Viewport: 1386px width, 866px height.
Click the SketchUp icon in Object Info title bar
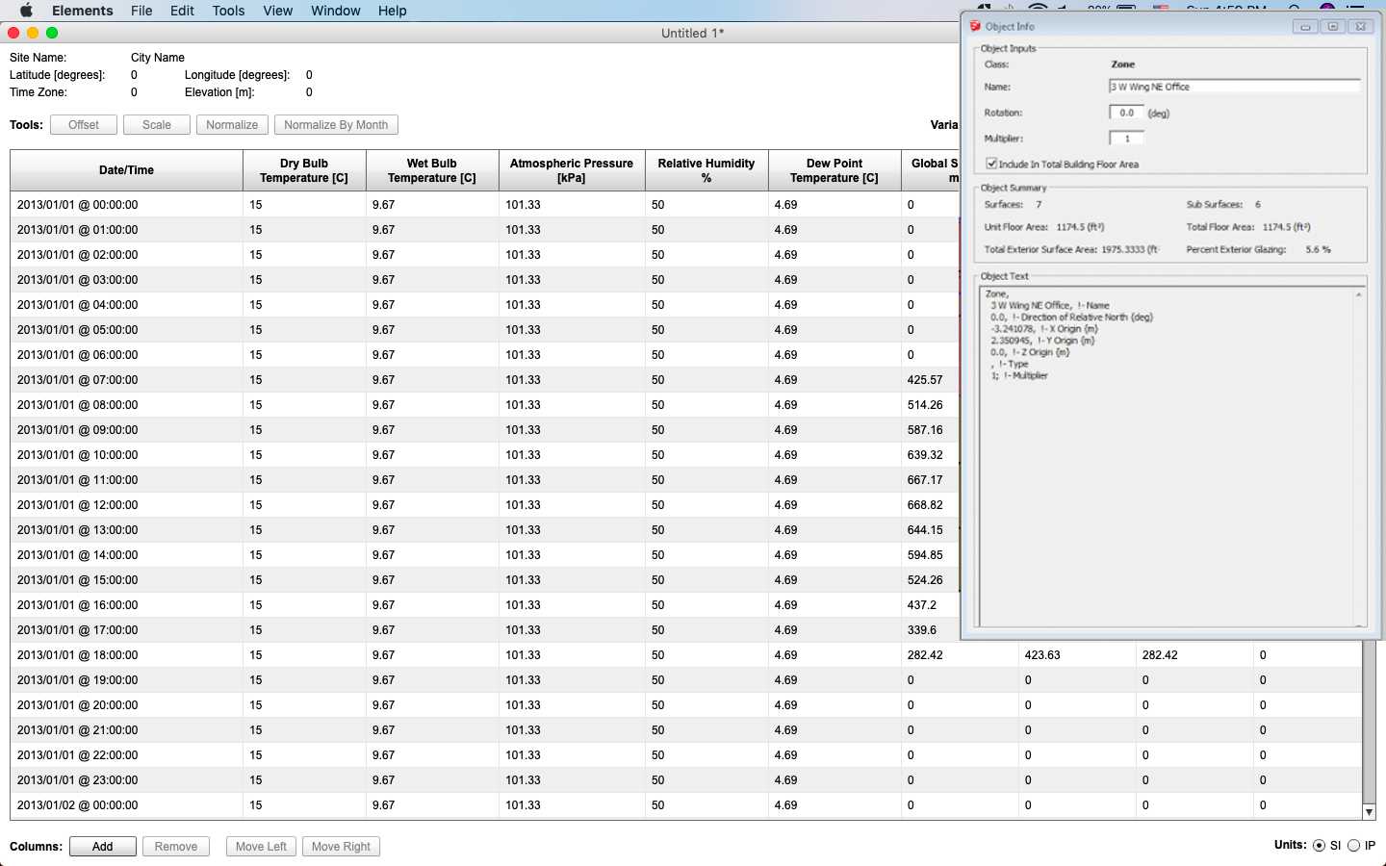click(x=975, y=26)
